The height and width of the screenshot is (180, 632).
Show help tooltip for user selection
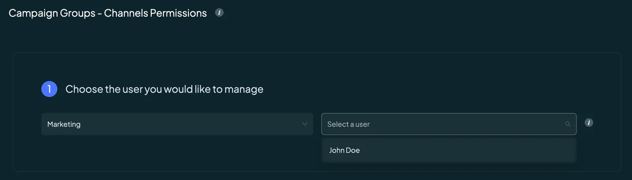589,123
